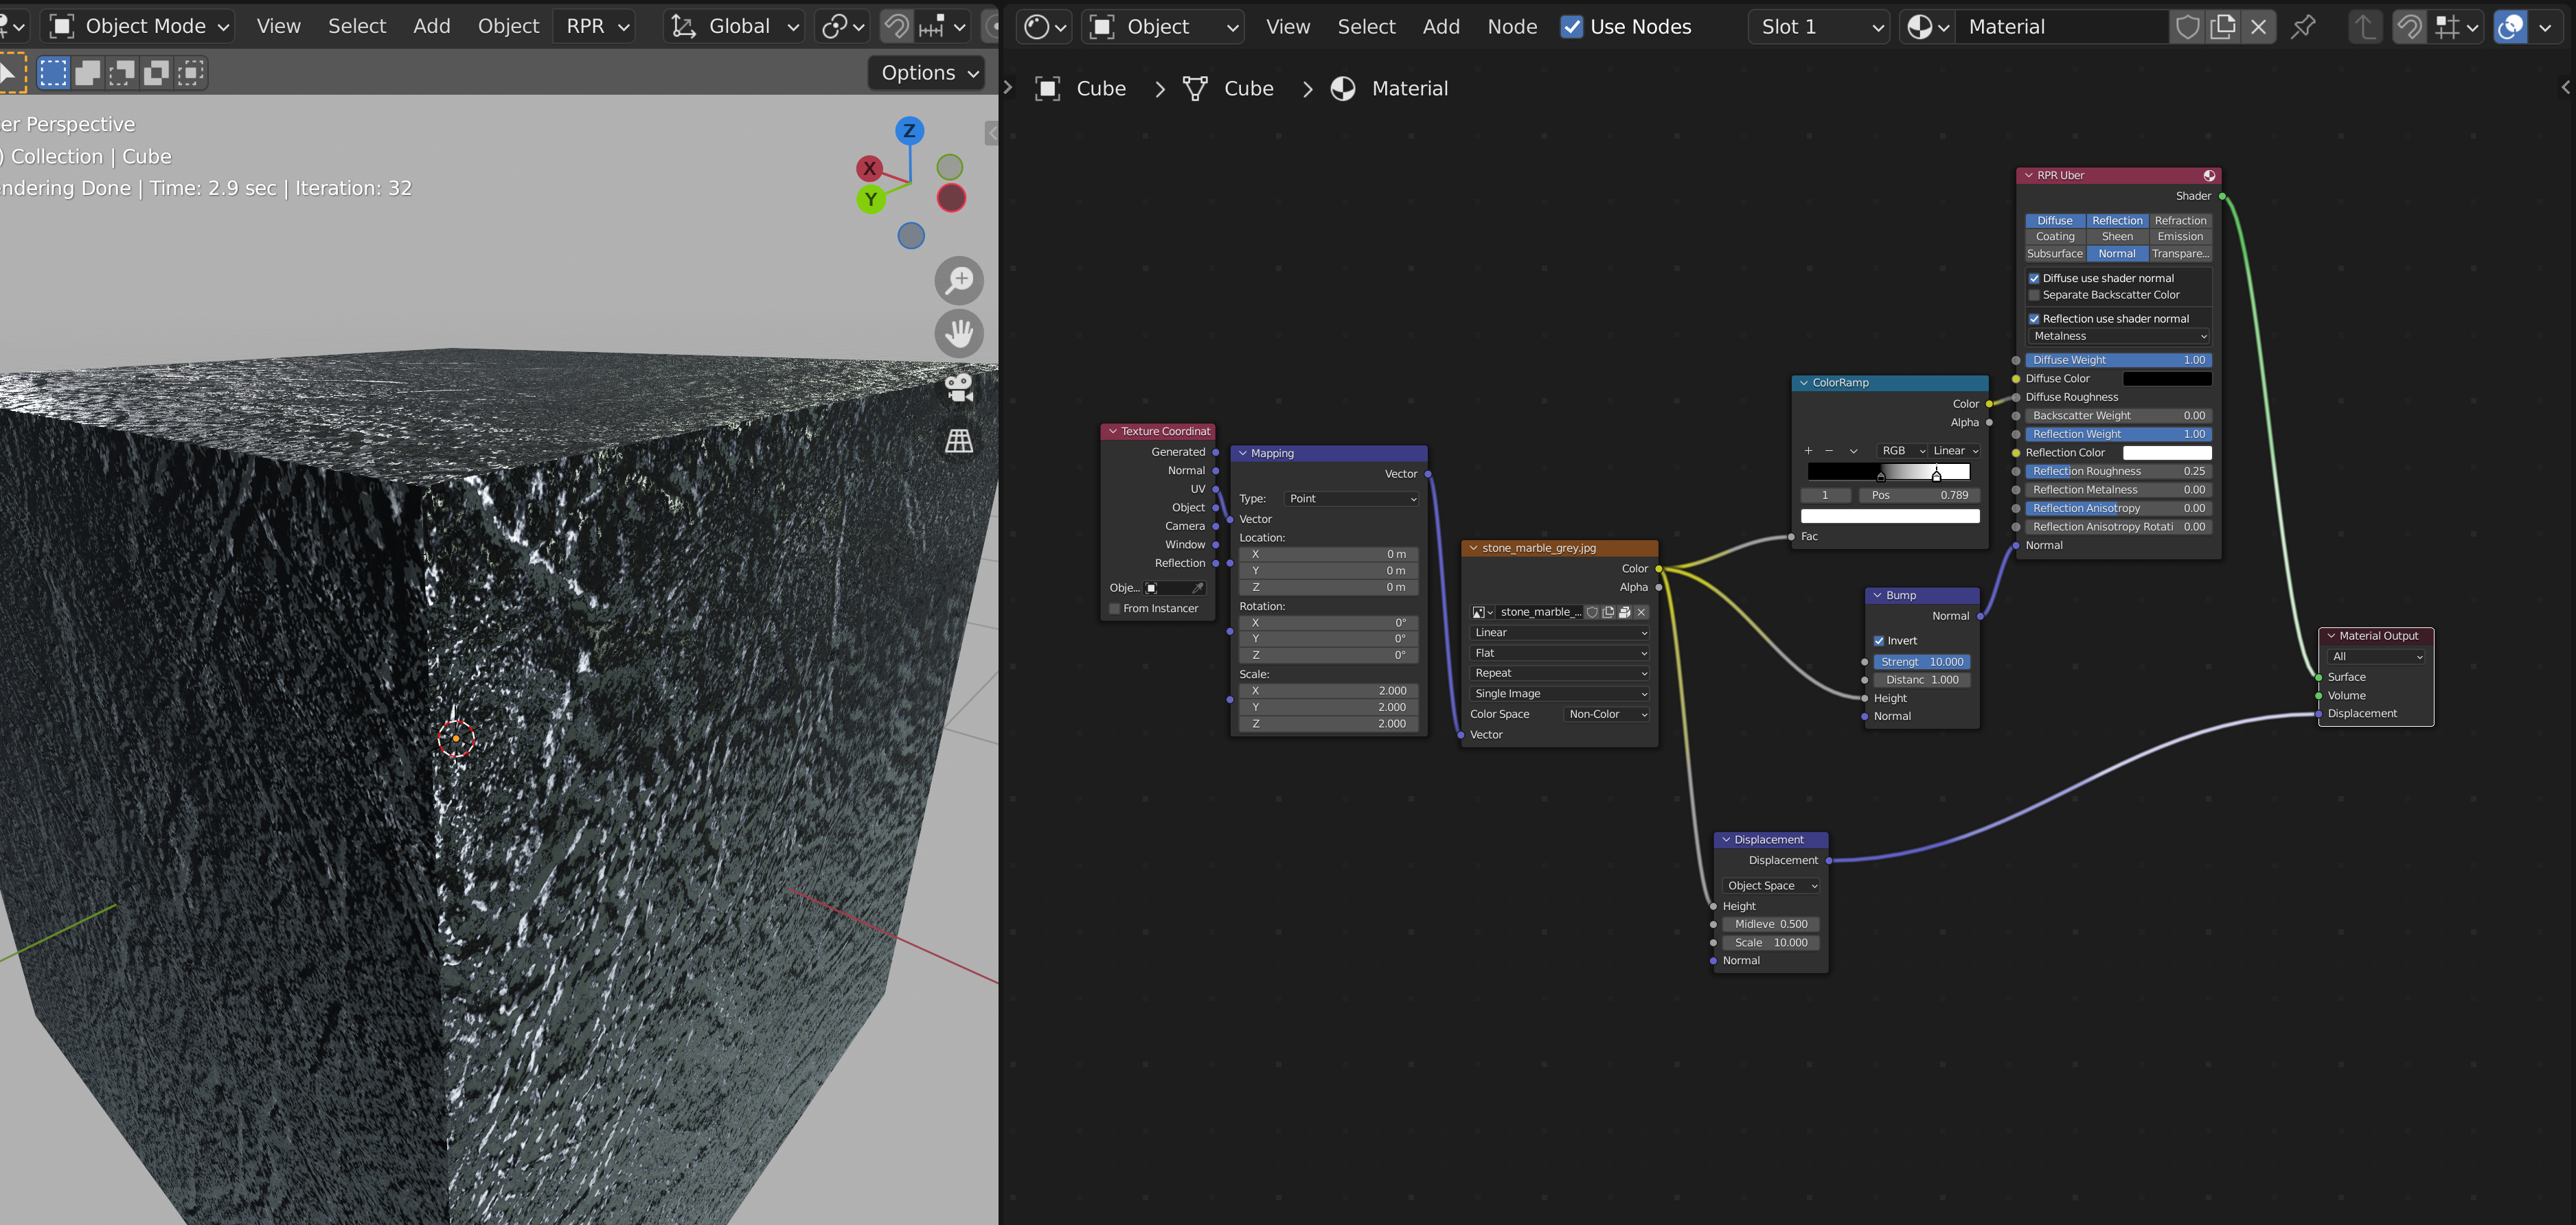Switch RPR Uber to the Emission section
Screen dimensions: 2576x1225
(x=2180, y=237)
